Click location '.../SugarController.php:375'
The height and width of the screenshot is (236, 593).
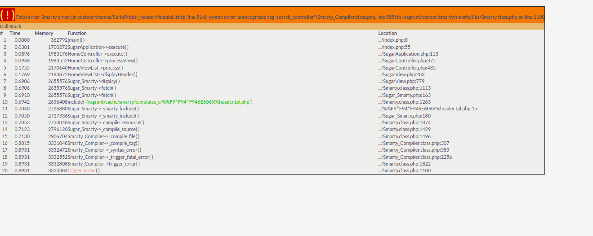point(407,61)
